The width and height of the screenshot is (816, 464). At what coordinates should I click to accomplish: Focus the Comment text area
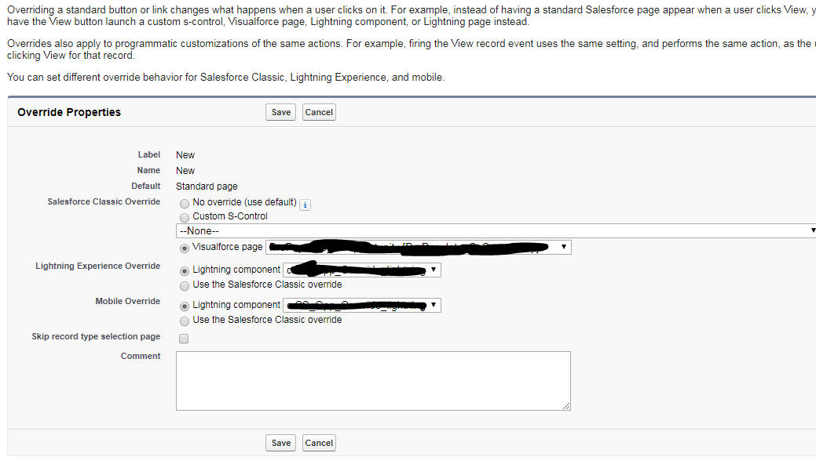[x=373, y=380]
